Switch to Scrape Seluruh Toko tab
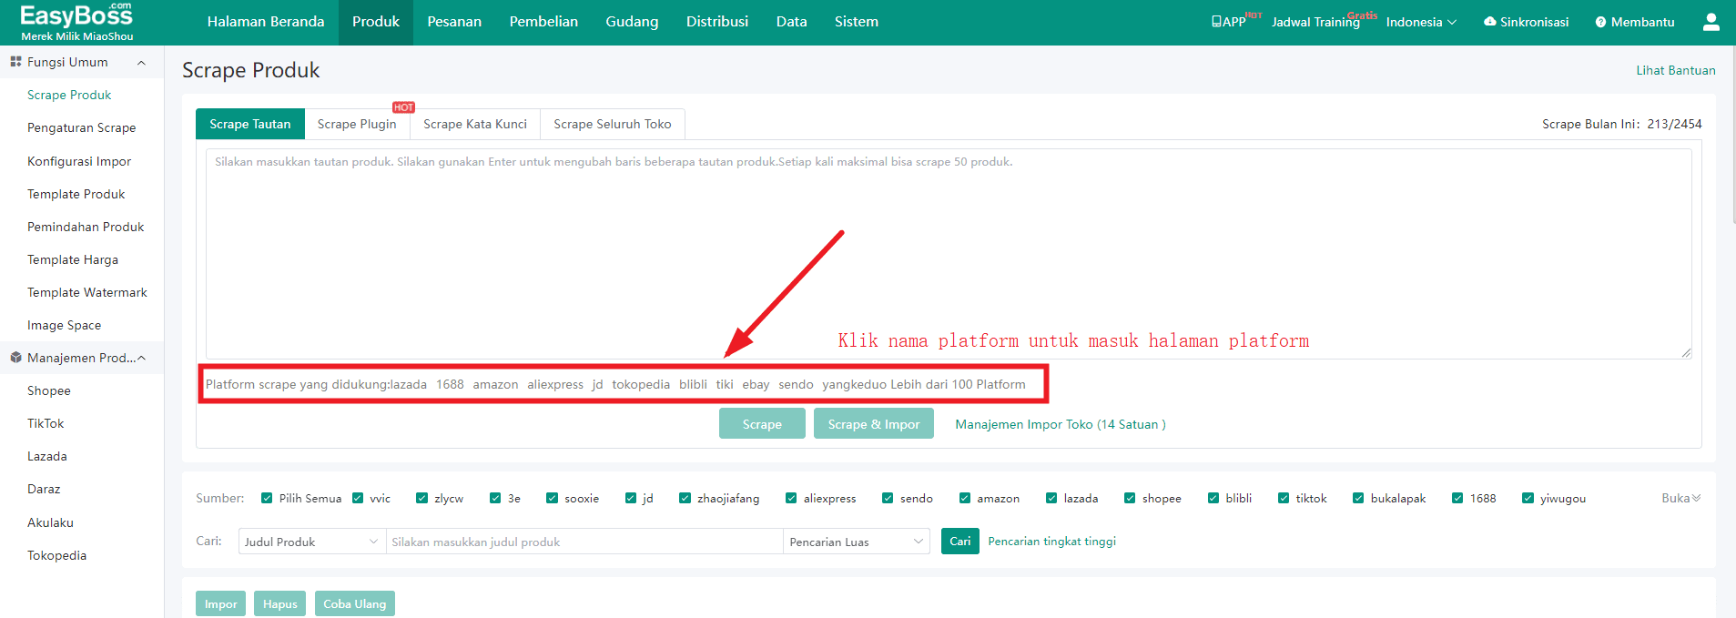 613,124
